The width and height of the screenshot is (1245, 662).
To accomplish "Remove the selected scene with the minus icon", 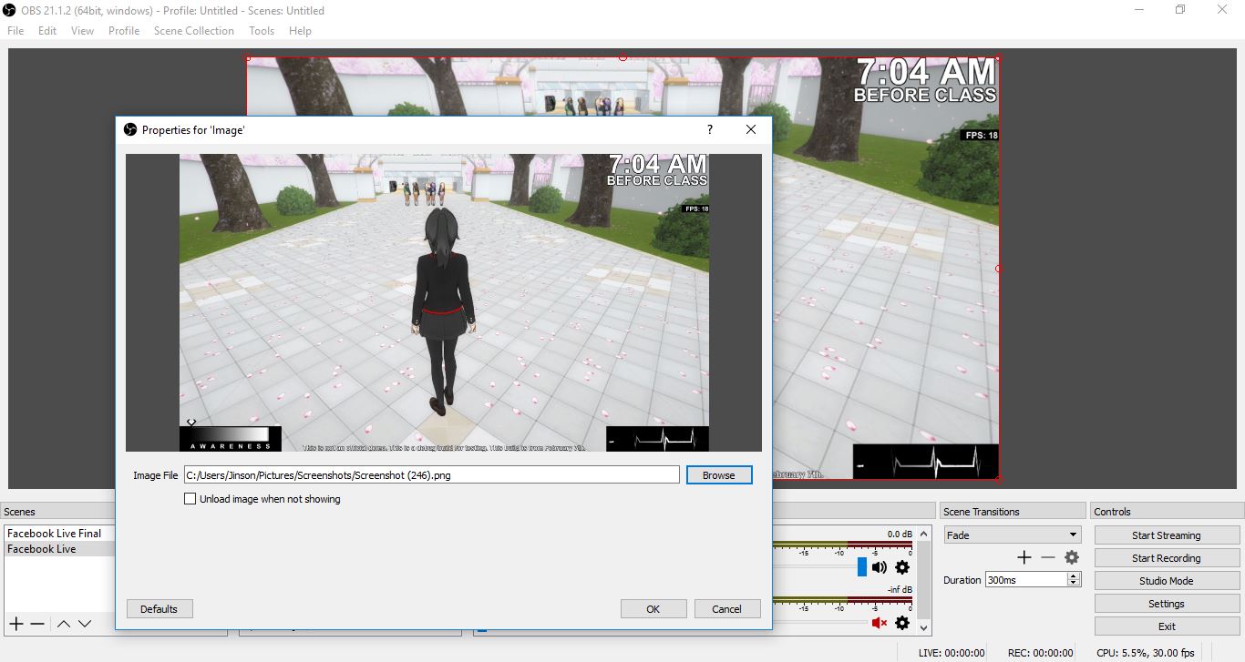I will pyautogui.click(x=37, y=624).
